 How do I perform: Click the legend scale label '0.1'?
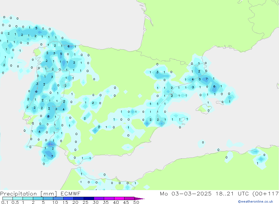[x=5, y=202]
